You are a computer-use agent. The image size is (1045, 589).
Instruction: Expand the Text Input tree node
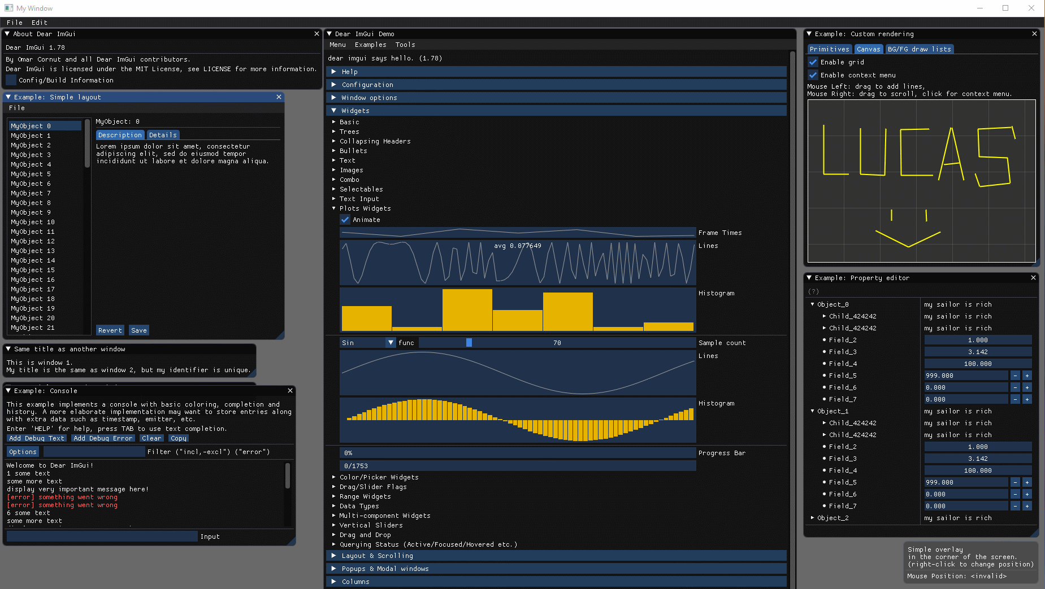(x=333, y=199)
